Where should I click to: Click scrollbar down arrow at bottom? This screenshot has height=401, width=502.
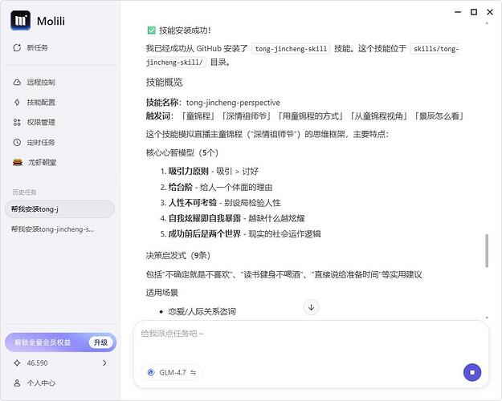[487, 318]
